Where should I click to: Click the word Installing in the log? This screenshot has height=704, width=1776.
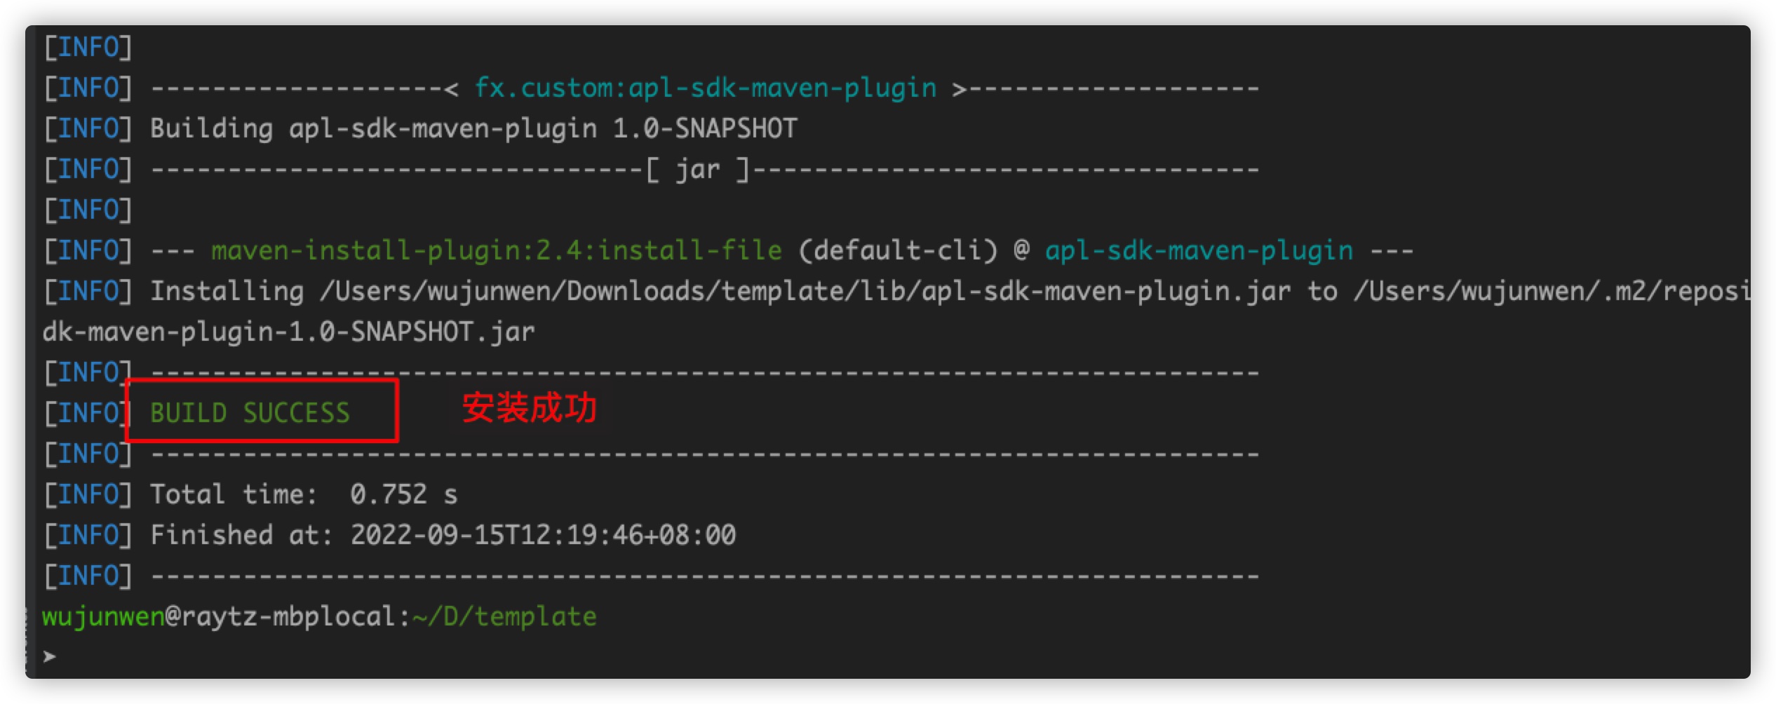[x=227, y=292]
